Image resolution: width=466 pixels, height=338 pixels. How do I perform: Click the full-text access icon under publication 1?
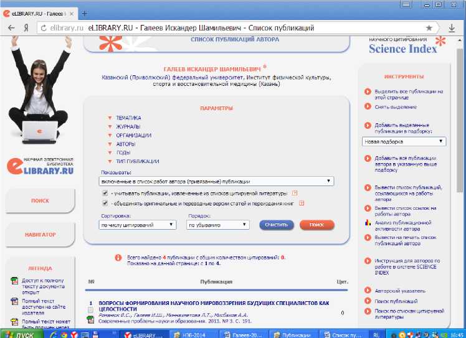point(90,319)
